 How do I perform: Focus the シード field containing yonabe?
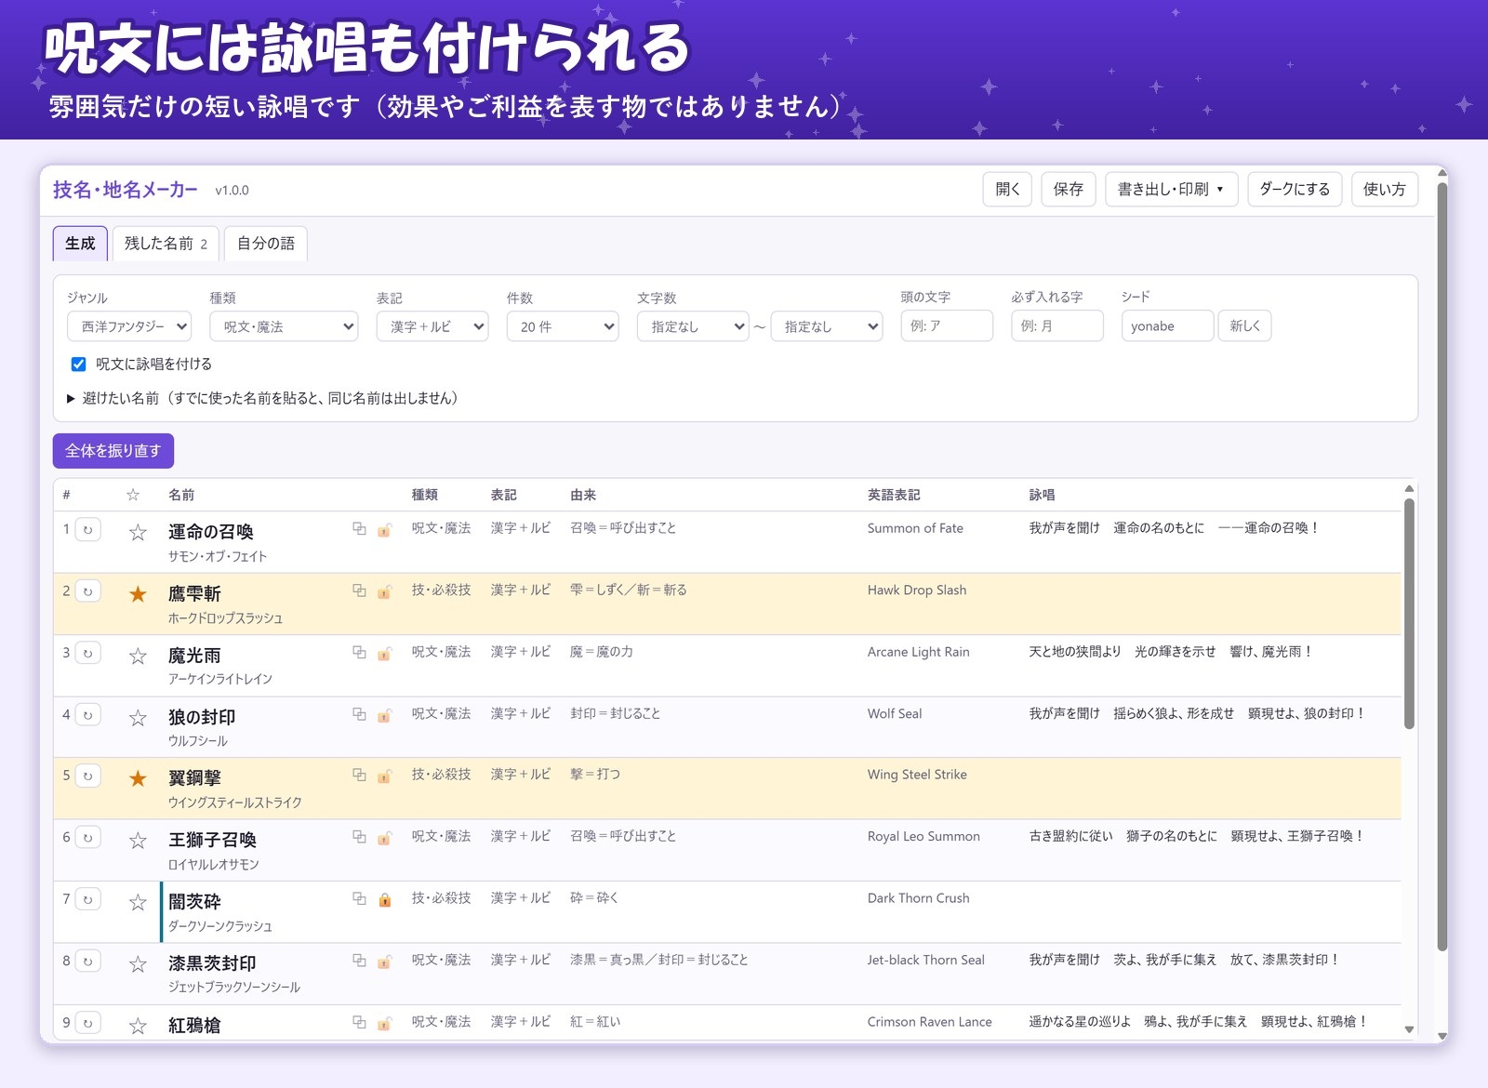click(1167, 325)
